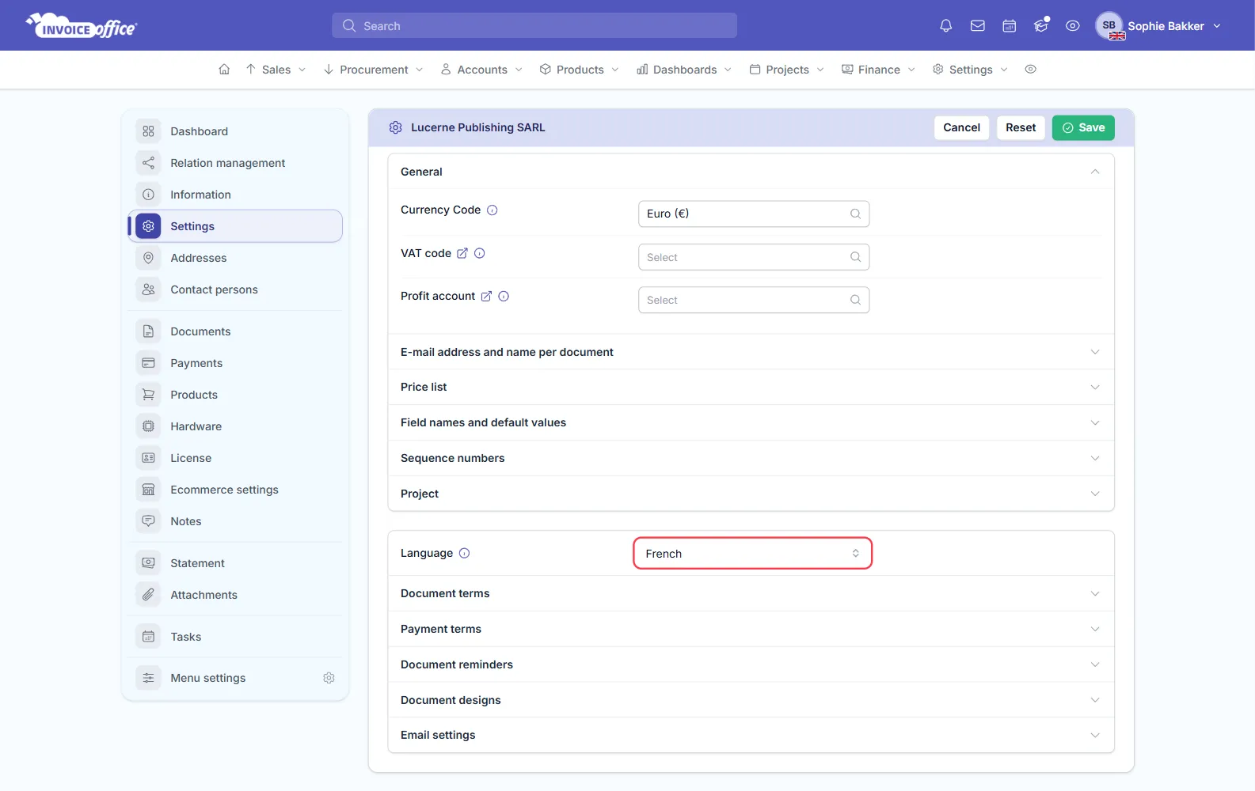Image resolution: width=1255 pixels, height=791 pixels.
Task: Open Dashboard in sidebar
Action: pyautogui.click(x=235, y=131)
